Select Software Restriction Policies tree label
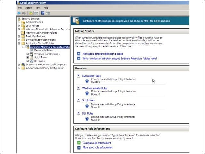The width and height of the screenshot is (205, 154). (x=41, y=40)
